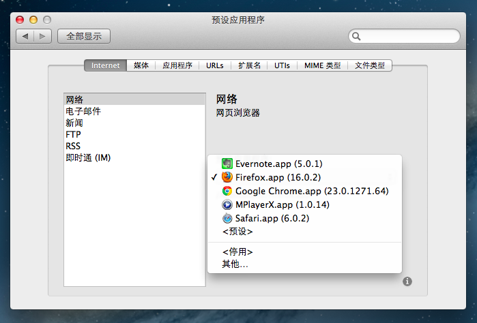This screenshot has height=323, width=477.
Task: Select the <预设> menu option
Action: coord(304,232)
